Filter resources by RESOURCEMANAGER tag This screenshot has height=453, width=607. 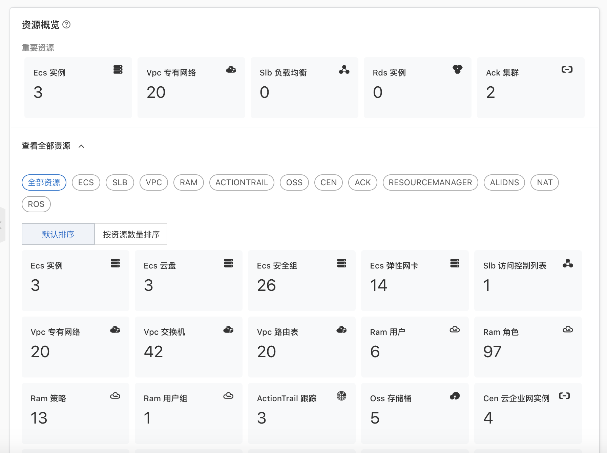pyautogui.click(x=431, y=182)
